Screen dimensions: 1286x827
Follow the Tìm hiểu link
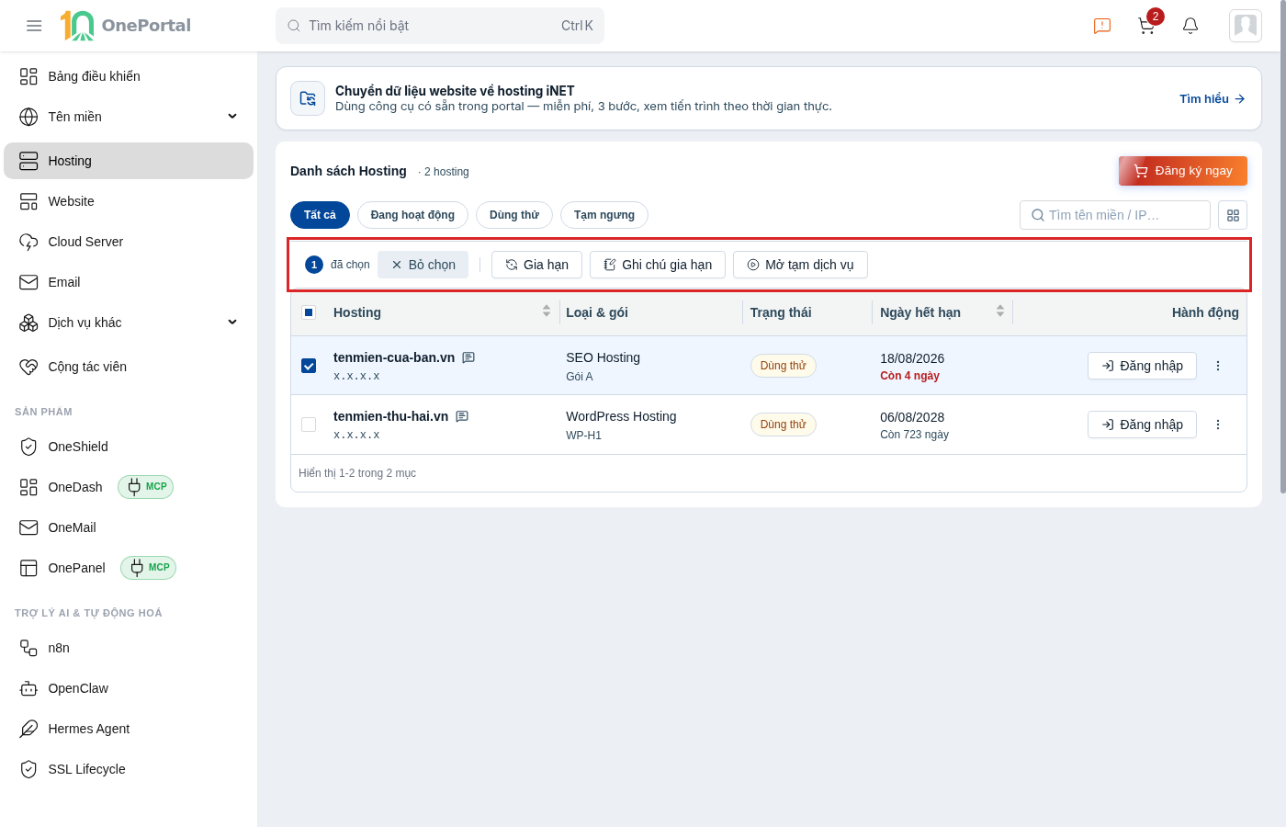coord(1213,98)
